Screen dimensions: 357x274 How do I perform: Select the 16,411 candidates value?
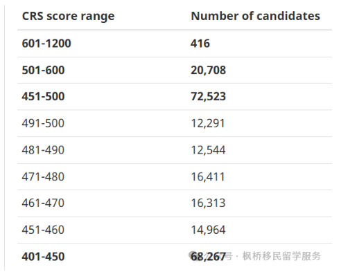pos(208,177)
